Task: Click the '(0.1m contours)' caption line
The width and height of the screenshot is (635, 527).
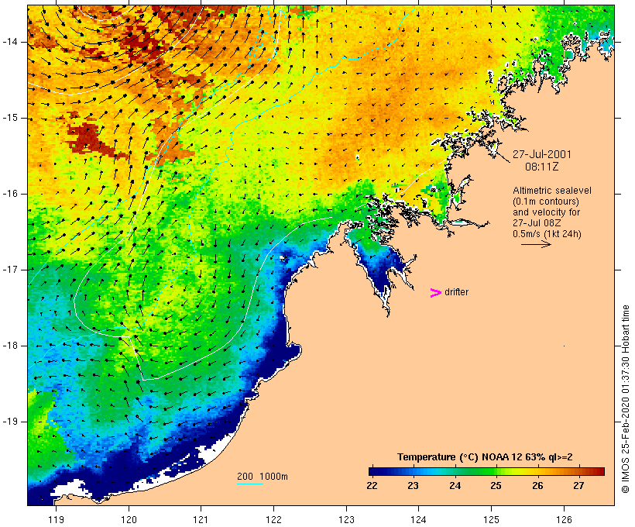Action: [x=546, y=201]
